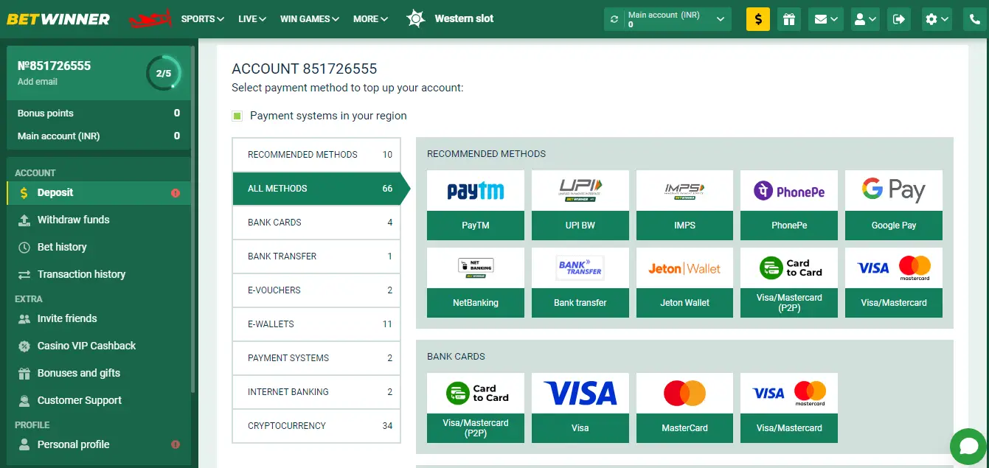The width and height of the screenshot is (989, 468).
Task: Open the Main account (INR) selector
Action: 667,19
